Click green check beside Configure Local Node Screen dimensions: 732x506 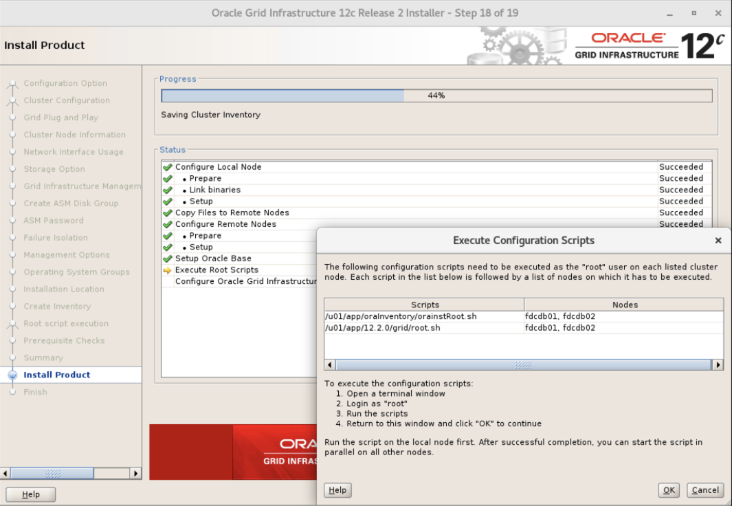coord(168,166)
